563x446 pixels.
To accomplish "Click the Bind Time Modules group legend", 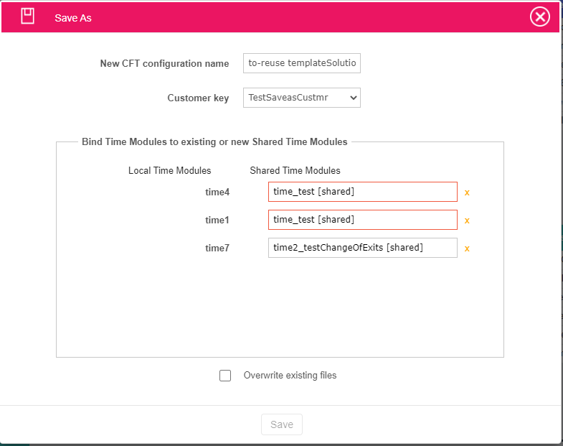I will (214, 142).
